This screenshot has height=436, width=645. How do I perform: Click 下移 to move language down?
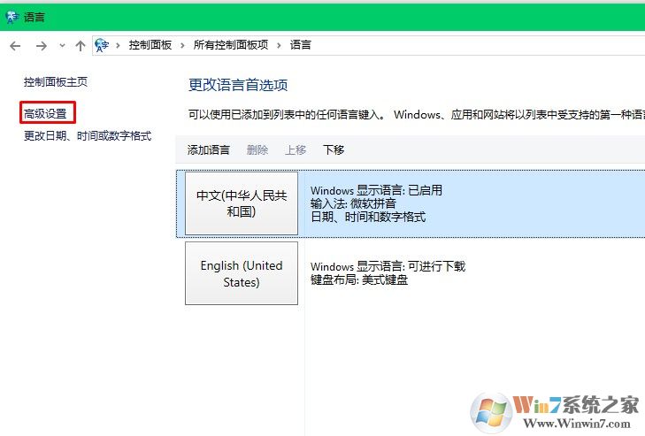334,149
